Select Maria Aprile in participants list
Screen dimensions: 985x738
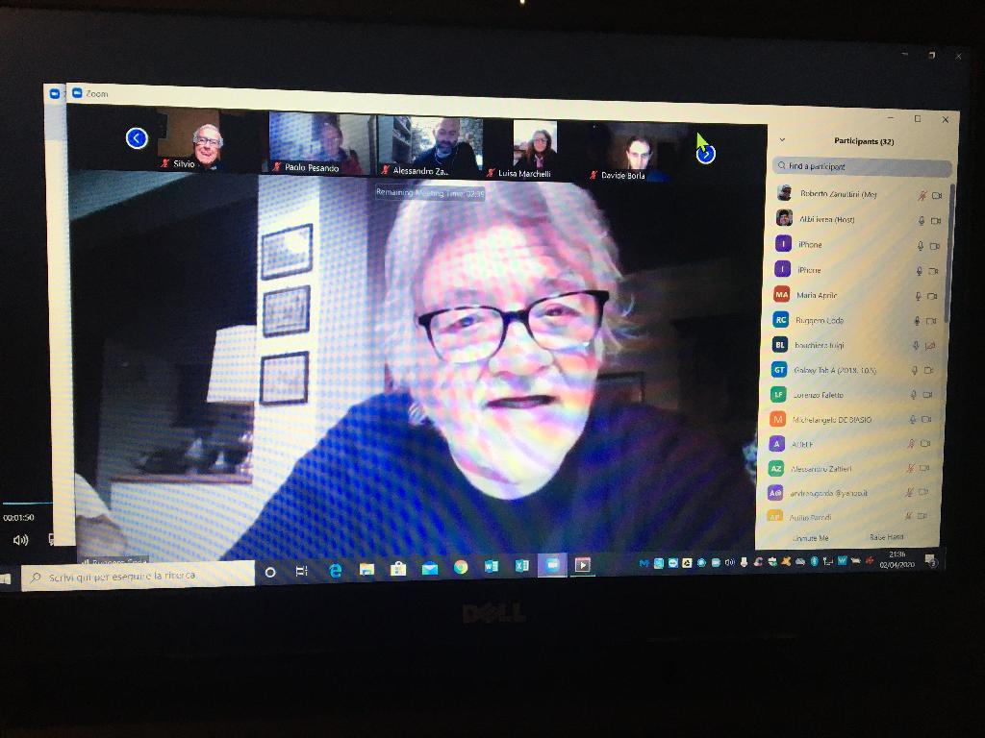[x=855, y=295]
